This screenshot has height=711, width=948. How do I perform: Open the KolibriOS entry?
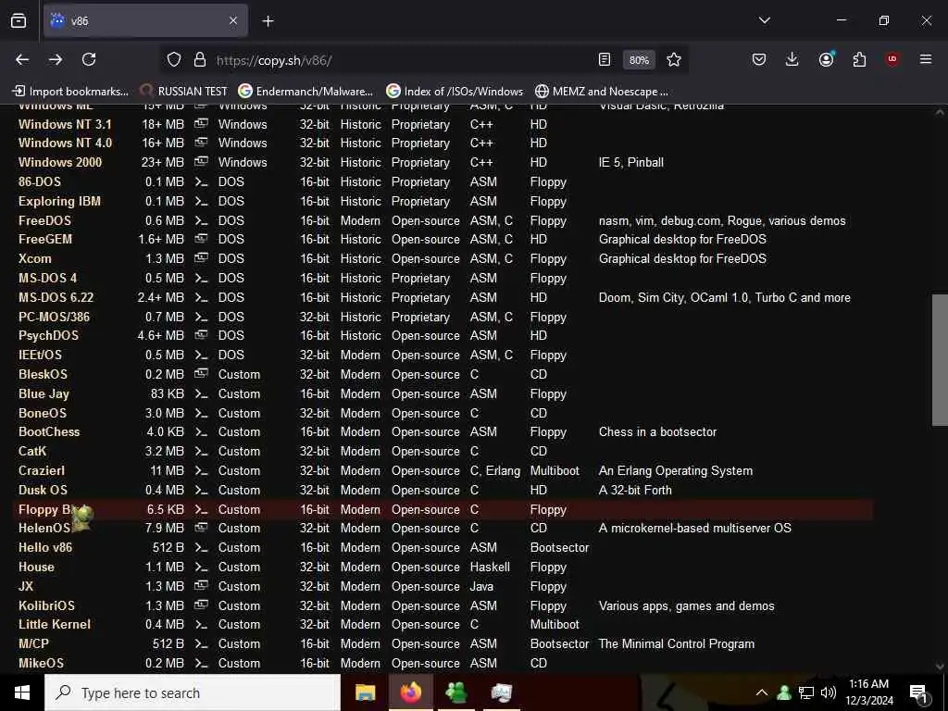click(x=46, y=605)
